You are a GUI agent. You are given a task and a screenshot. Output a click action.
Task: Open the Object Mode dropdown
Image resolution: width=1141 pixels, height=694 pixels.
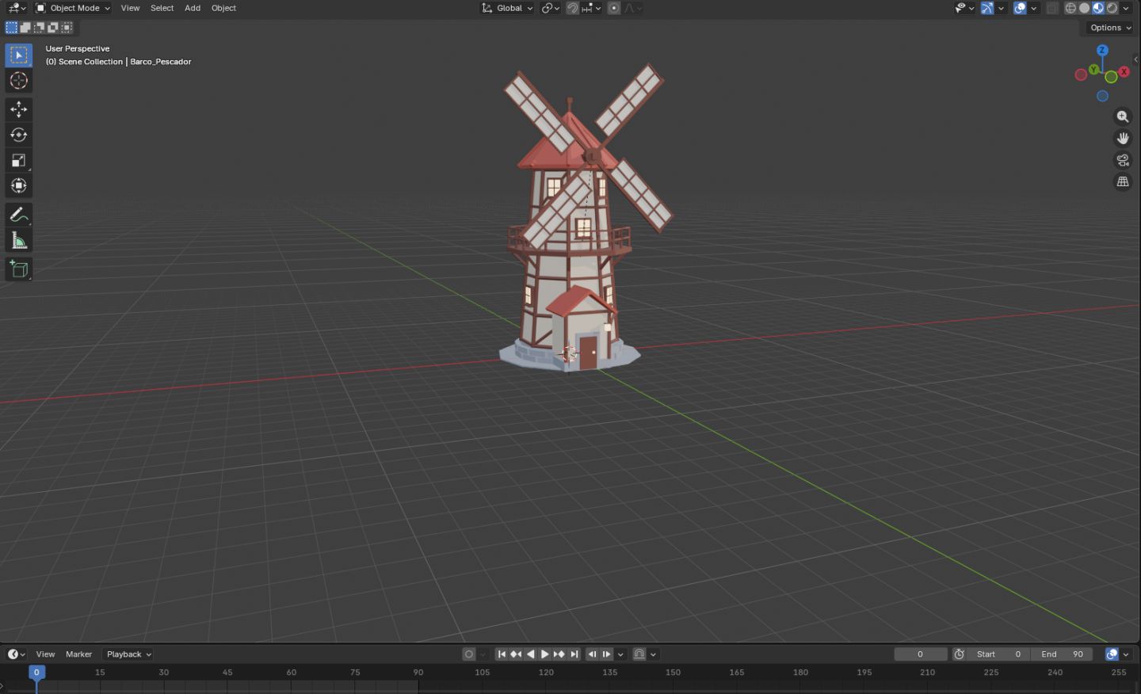point(73,8)
